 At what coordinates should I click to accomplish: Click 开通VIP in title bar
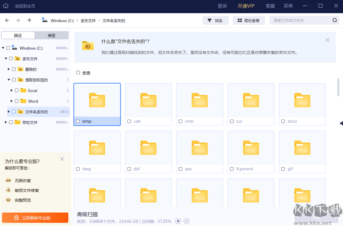246,6
